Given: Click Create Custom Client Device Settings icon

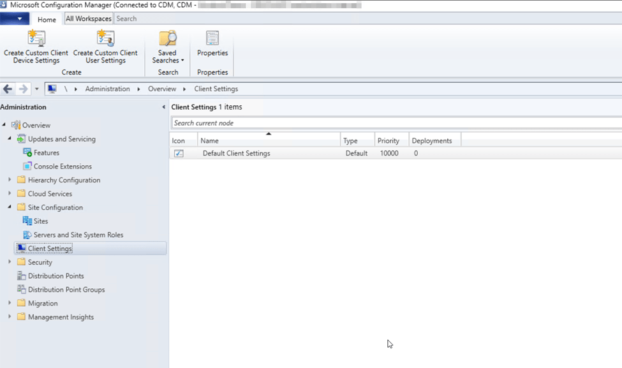Looking at the screenshot, I should [x=36, y=38].
